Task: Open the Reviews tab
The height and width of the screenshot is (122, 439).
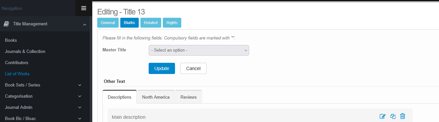Action: click(x=189, y=97)
